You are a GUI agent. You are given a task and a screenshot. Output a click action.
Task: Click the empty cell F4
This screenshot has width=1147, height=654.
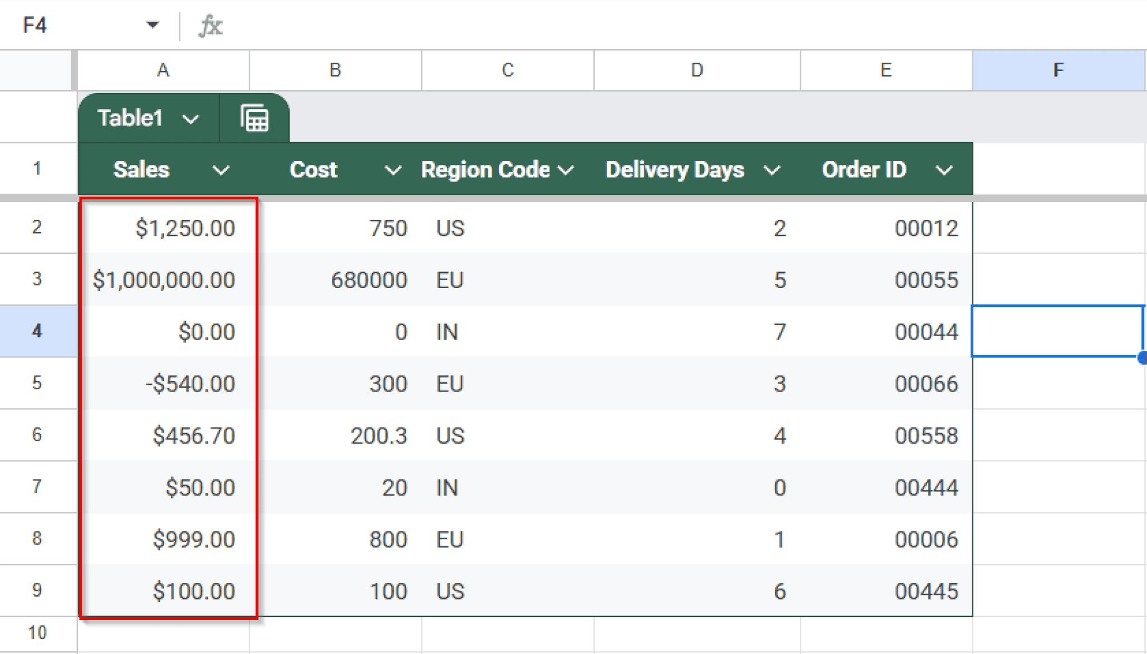pyautogui.click(x=1059, y=331)
